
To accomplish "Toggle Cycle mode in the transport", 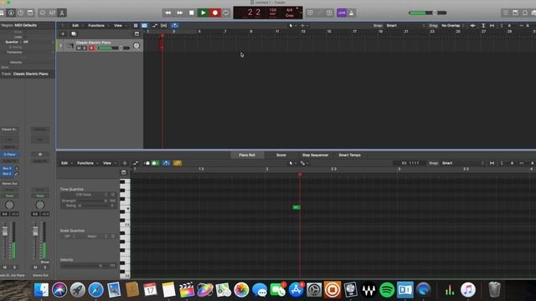I will (226, 13).
